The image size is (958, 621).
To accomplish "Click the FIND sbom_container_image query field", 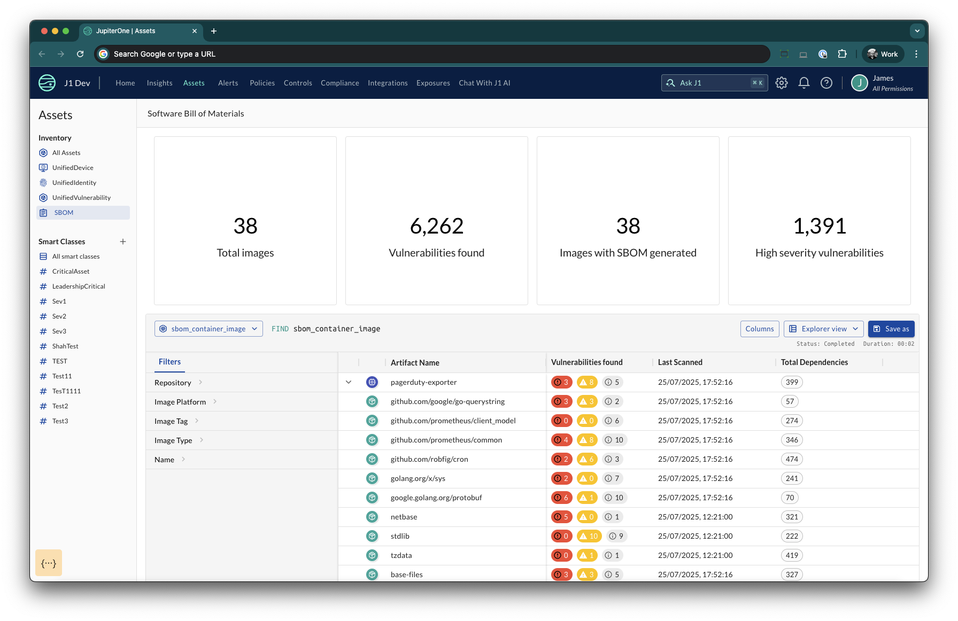I will click(x=326, y=329).
